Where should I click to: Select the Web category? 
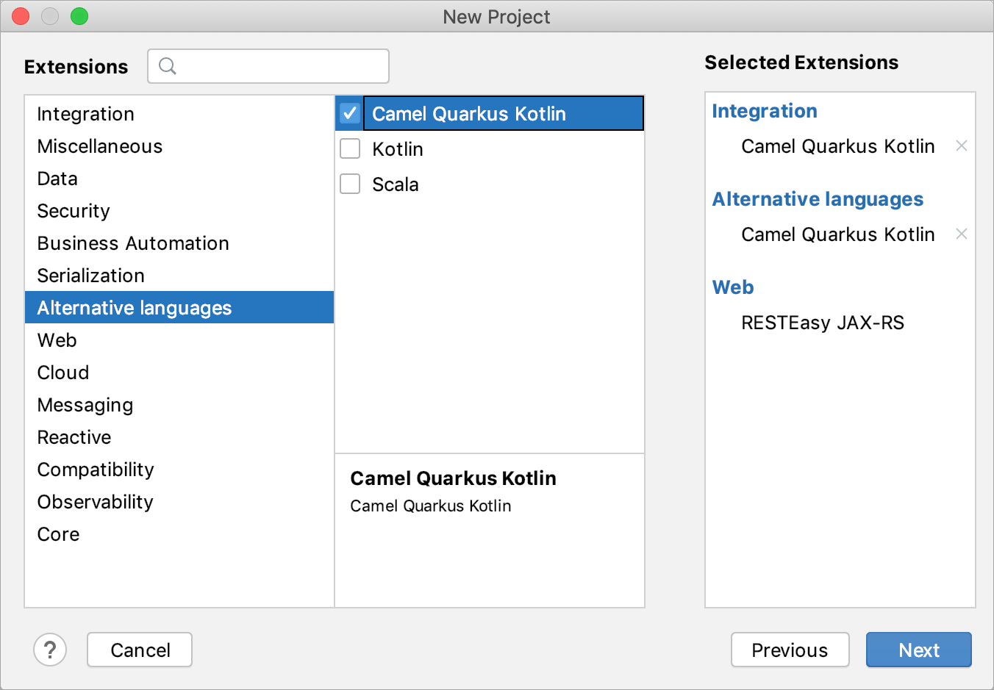(x=179, y=340)
